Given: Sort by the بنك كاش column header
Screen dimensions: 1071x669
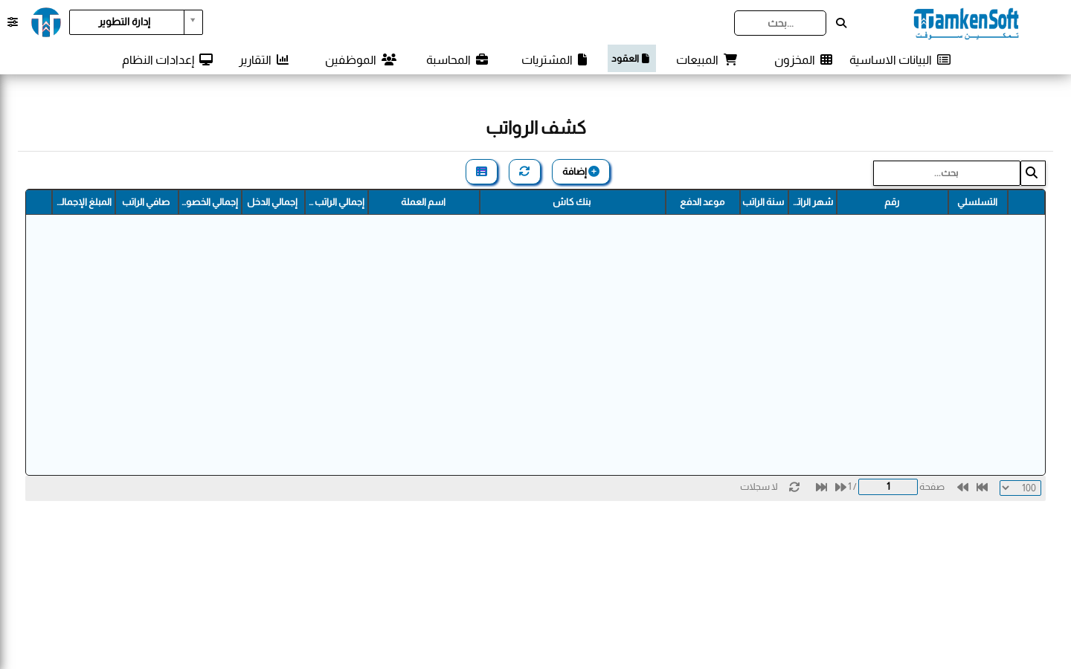Looking at the screenshot, I should pyautogui.click(x=572, y=202).
